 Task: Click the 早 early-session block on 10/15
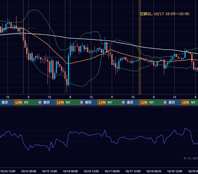[x=40, y=102]
